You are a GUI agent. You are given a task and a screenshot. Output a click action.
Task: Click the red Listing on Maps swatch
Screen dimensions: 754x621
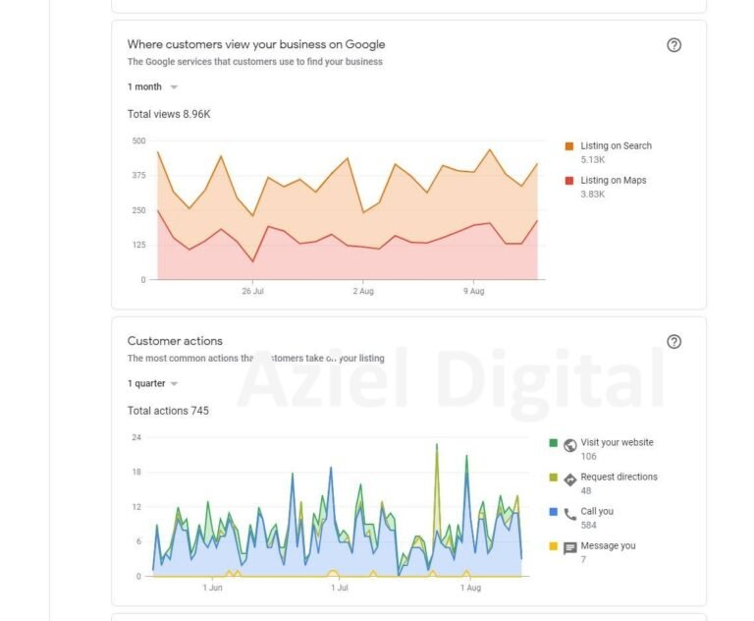click(x=569, y=181)
